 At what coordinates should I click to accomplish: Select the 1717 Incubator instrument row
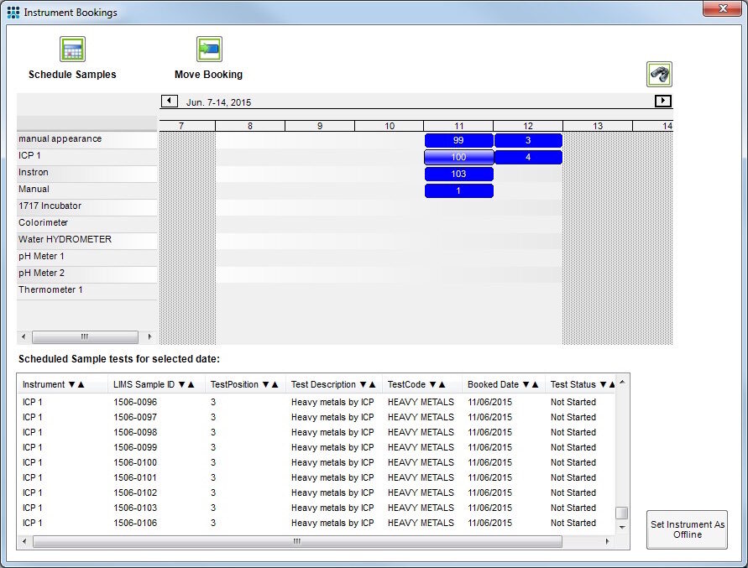coord(50,206)
